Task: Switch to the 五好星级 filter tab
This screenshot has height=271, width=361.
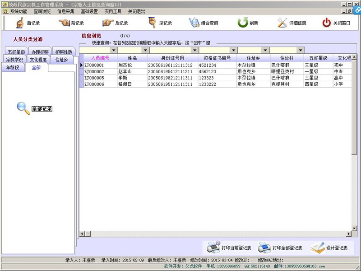Action: [16, 51]
